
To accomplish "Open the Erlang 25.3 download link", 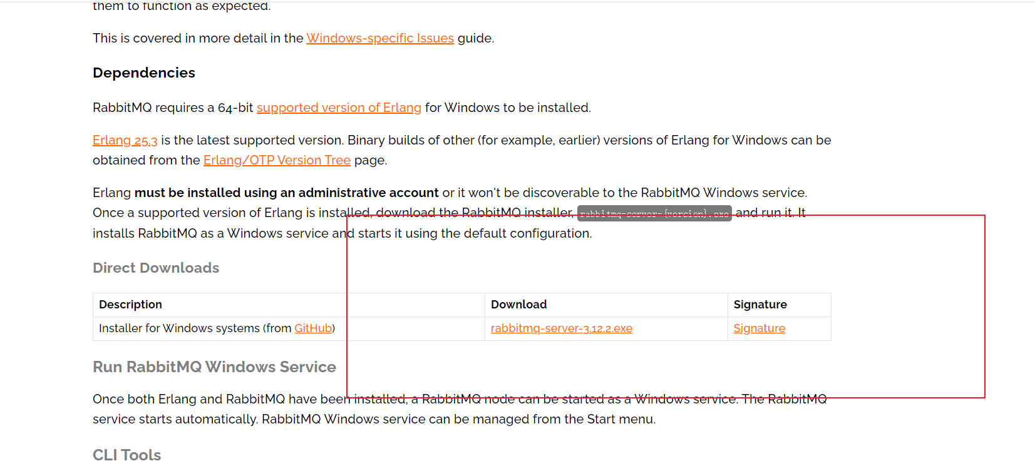I will [x=125, y=140].
